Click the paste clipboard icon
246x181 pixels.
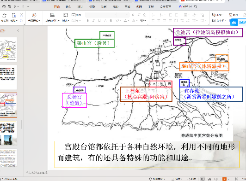[x=14, y=15]
